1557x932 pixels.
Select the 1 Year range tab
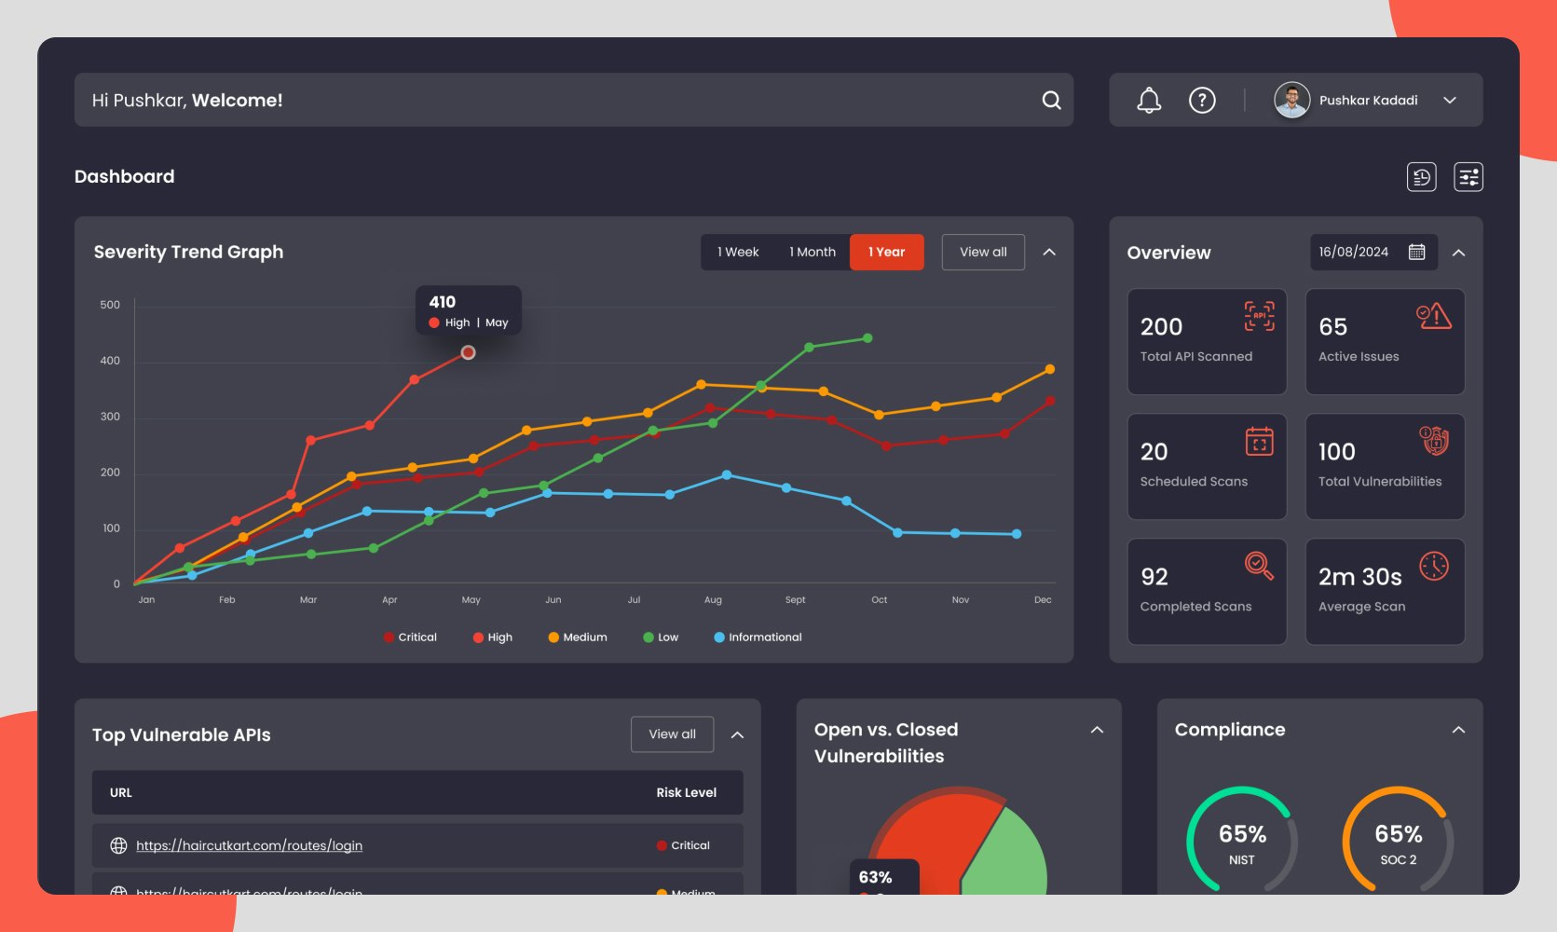(886, 252)
